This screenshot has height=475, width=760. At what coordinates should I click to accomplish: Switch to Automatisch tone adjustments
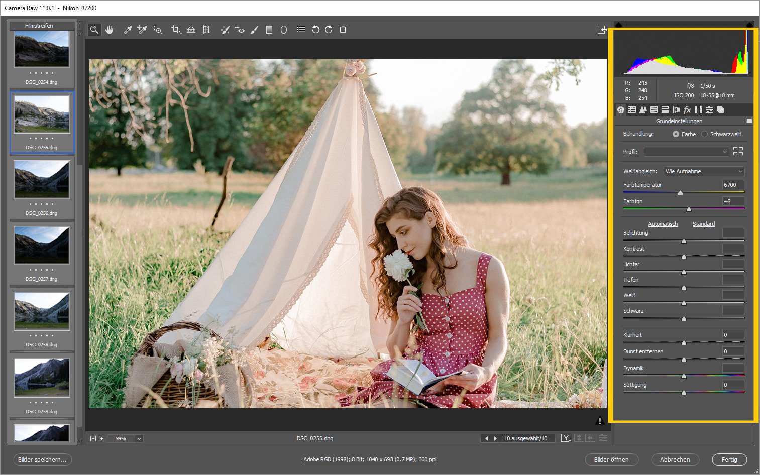(x=663, y=224)
